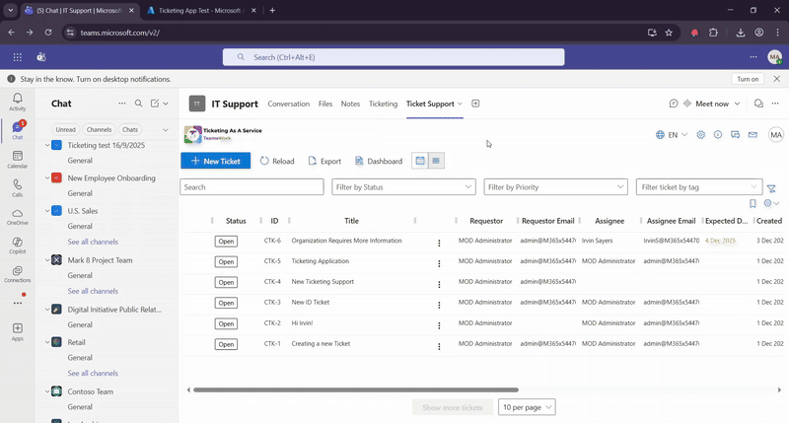The height and width of the screenshot is (423, 789).
Task: Toggle the Channels chat filter
Action: pyautogui.click(x=99, y=129)
